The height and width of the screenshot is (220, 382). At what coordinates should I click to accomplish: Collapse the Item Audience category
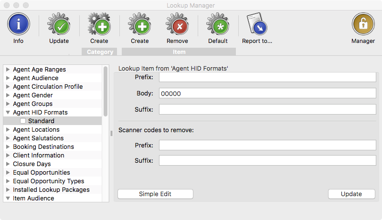pyautogui.click(x=8, y=199)
